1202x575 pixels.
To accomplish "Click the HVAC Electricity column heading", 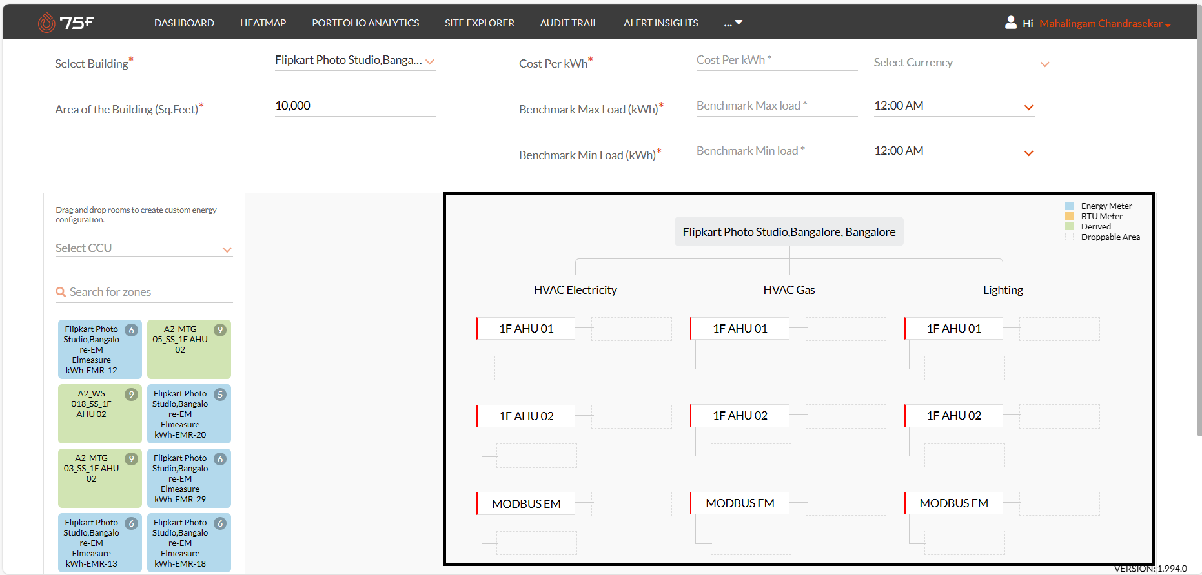I will coord(575,290).
